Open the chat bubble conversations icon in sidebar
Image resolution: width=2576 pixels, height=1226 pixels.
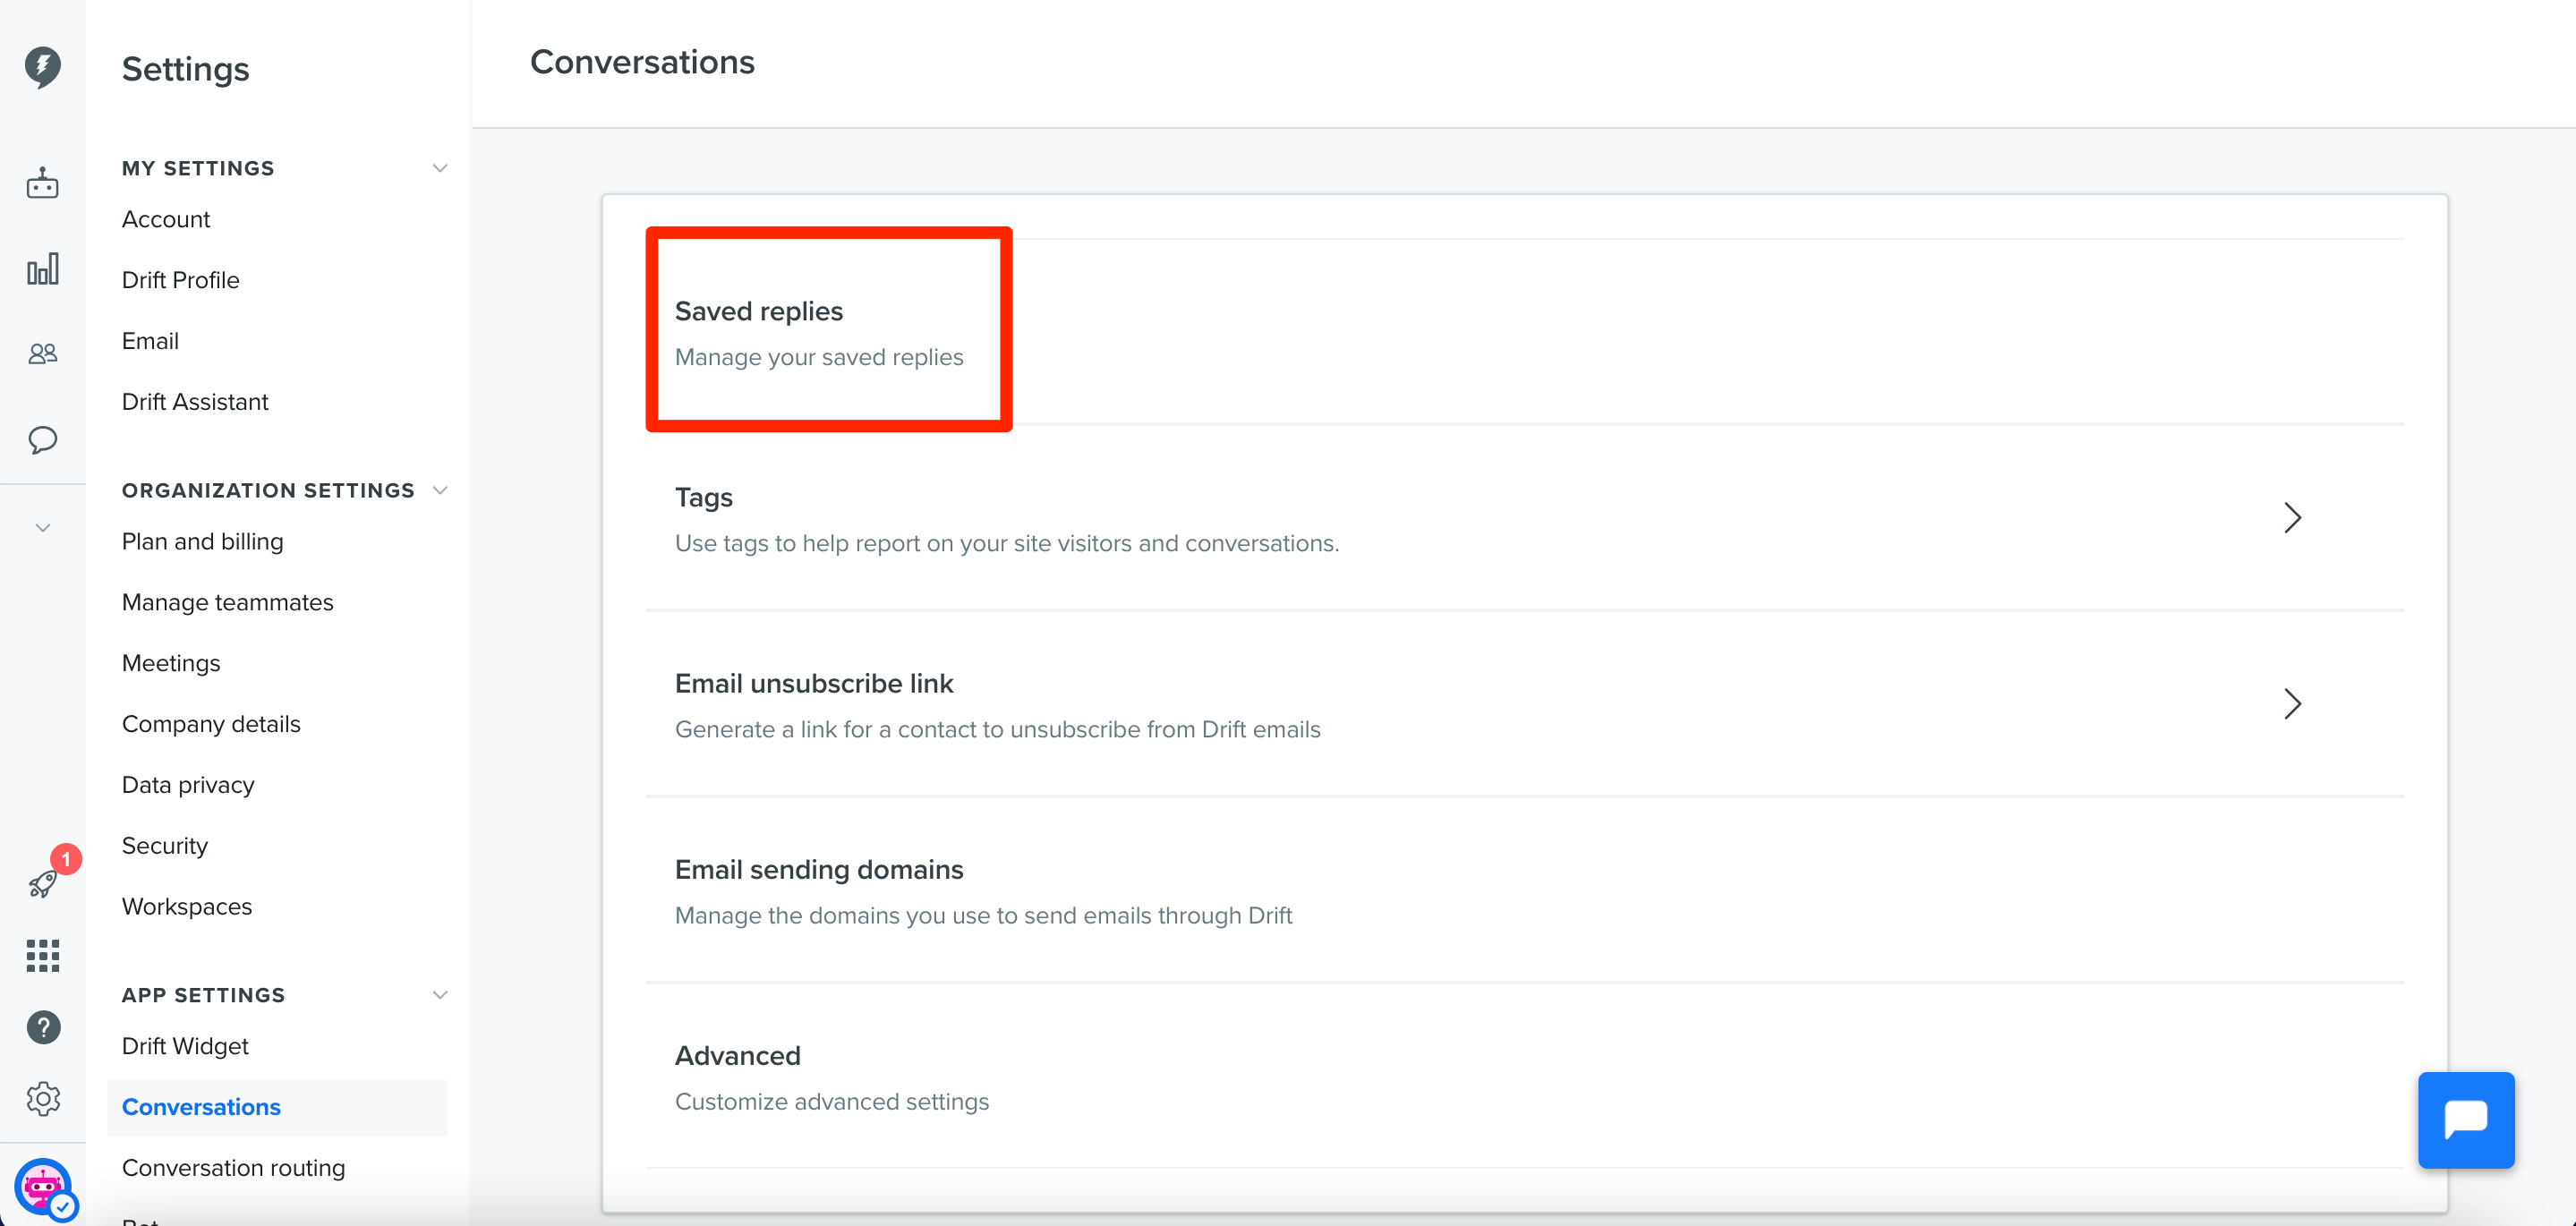pos(42,440)
